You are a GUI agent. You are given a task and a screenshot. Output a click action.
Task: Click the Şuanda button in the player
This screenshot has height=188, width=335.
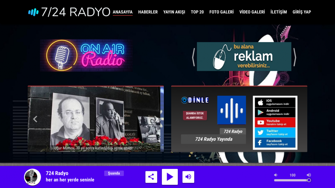114,173
